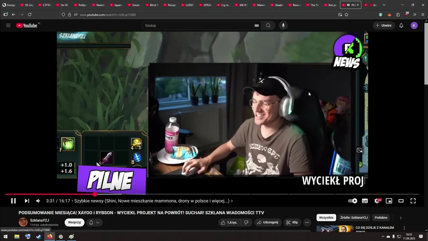
Task: Go back in browser history
Action: pyautogui.click(x=13, y=14)
